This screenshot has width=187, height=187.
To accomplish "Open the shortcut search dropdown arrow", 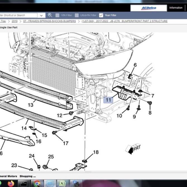I will (41, 15).
